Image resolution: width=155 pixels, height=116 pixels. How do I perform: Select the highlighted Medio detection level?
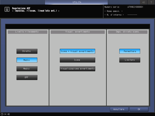pos(27,60)
